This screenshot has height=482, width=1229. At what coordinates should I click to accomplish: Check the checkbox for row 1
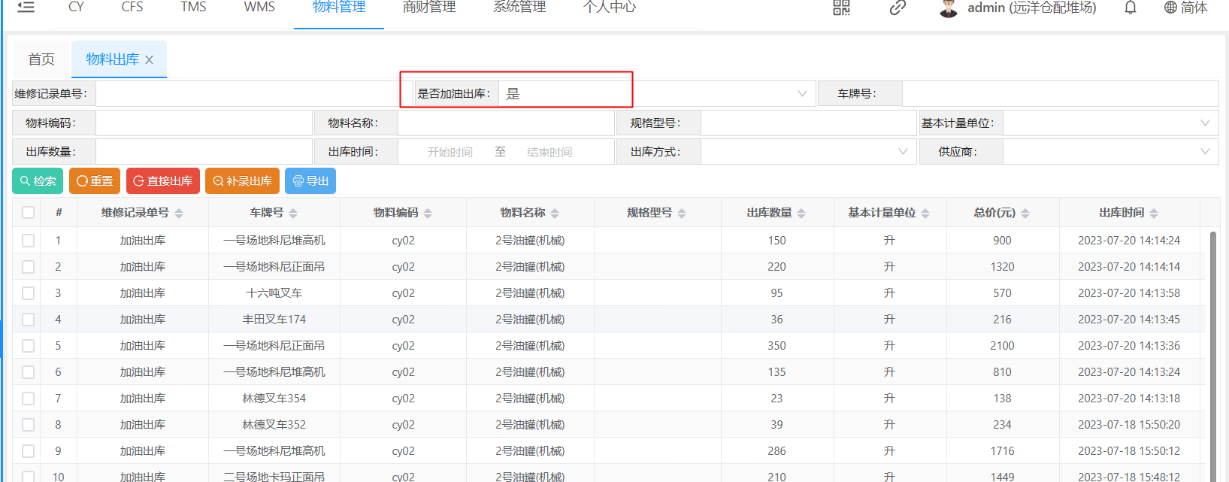(x=29, y=241)
